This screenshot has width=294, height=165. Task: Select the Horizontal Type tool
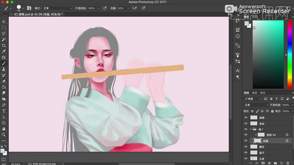(4, 111)
